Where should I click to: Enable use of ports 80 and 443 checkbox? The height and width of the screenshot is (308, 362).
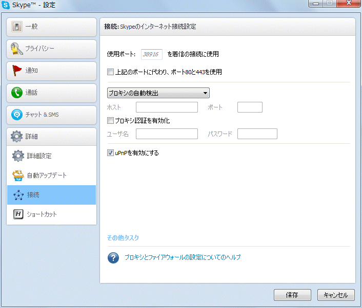tap(110, 72)
